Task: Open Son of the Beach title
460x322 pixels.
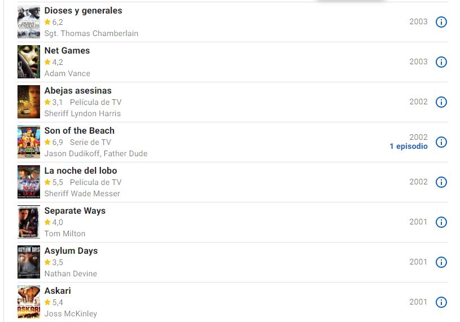Action: tap(79, 131)
